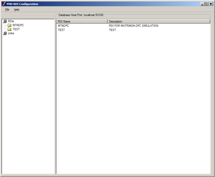This screenshot has width=215, height=177.
Task: Click the Database Host/Port group label
Action: (x=80, y=15)
